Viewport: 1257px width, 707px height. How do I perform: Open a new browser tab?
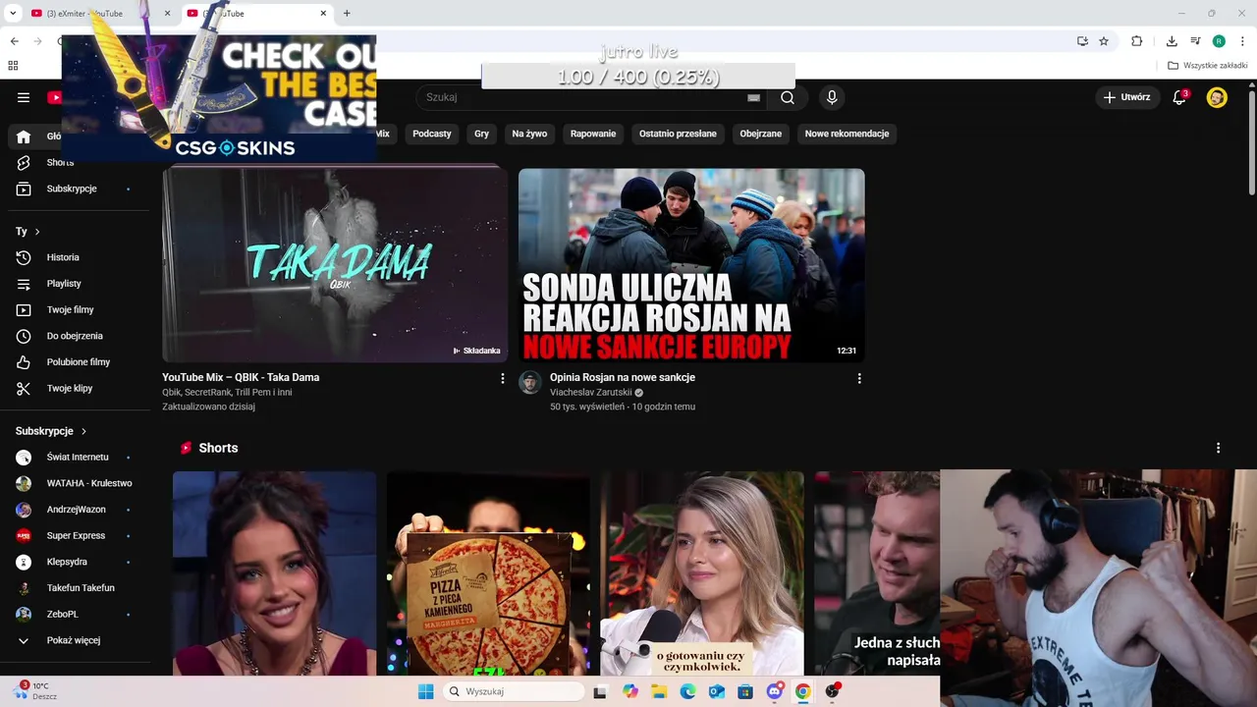(x=347, y=14)
